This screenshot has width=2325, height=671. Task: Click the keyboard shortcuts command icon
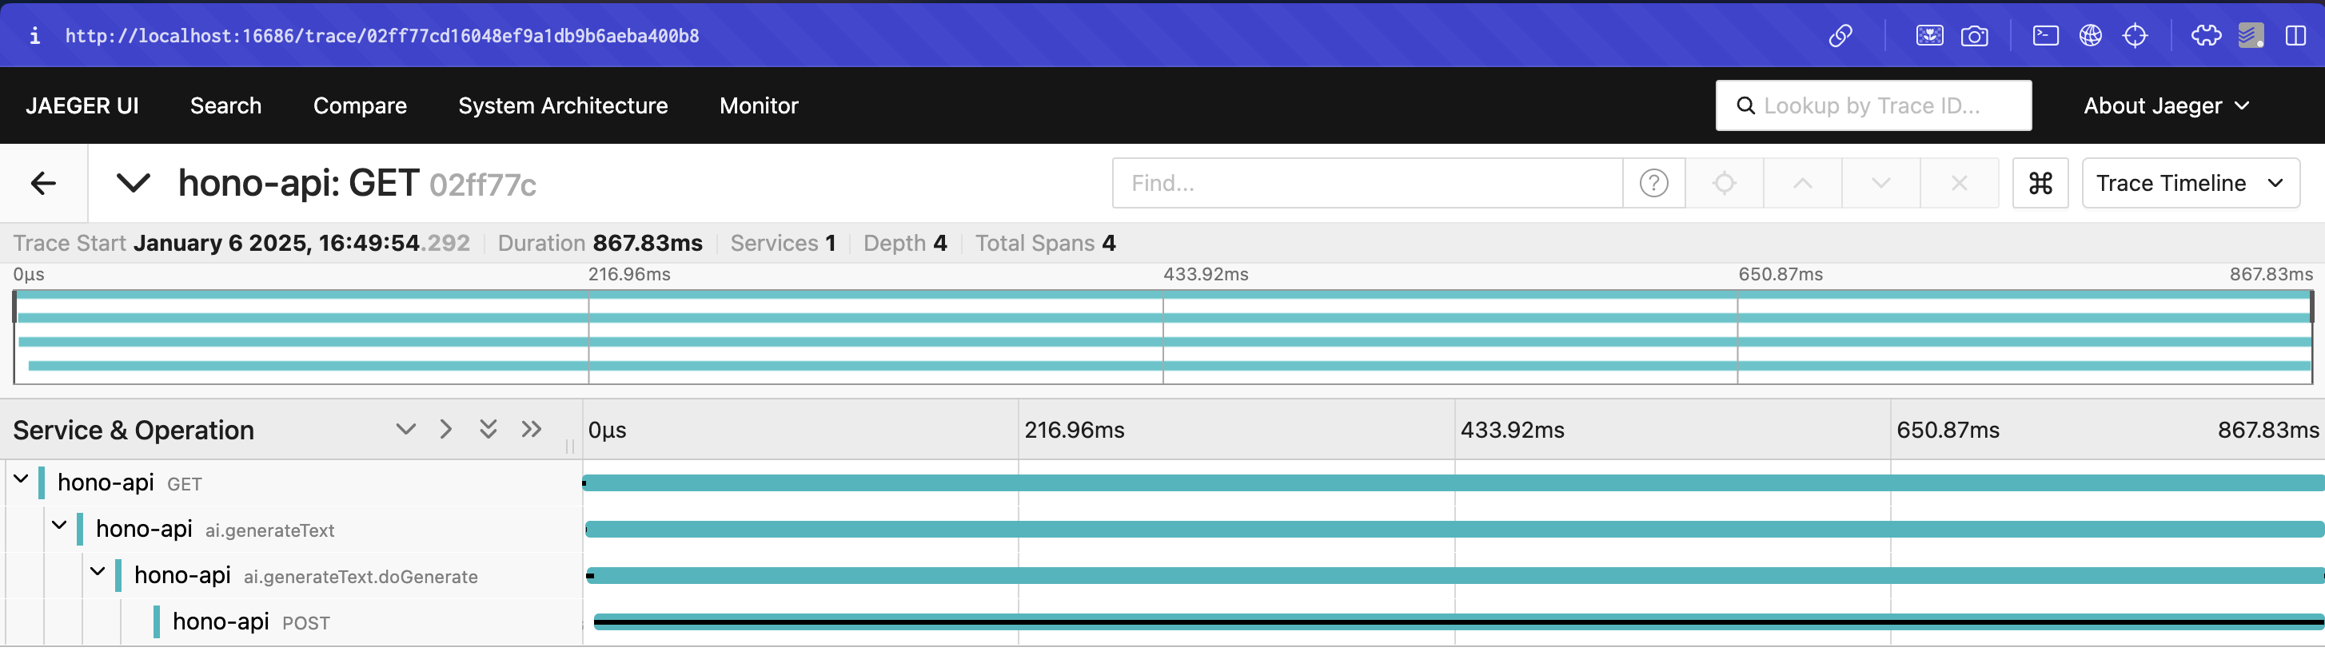(x=2040, y=183)
